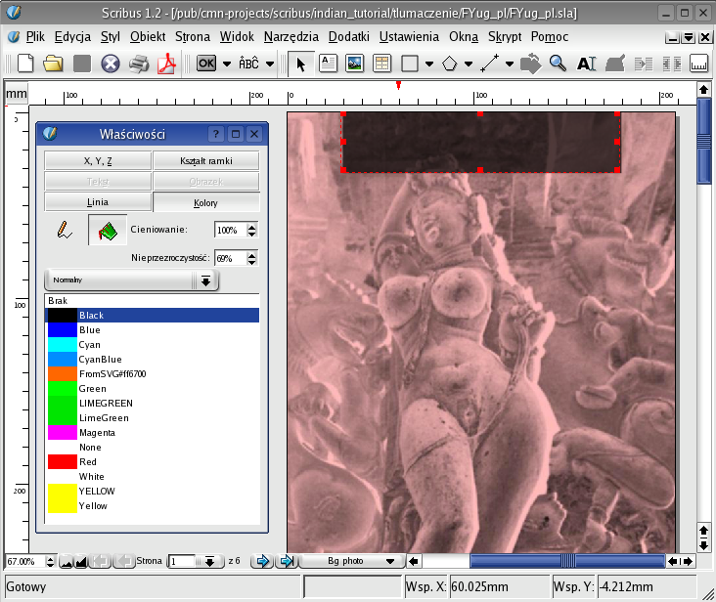The width and height of the screenshot is (716, 602).
Task: Select the arrow pointer tool
Action: (x=300, y=64)
